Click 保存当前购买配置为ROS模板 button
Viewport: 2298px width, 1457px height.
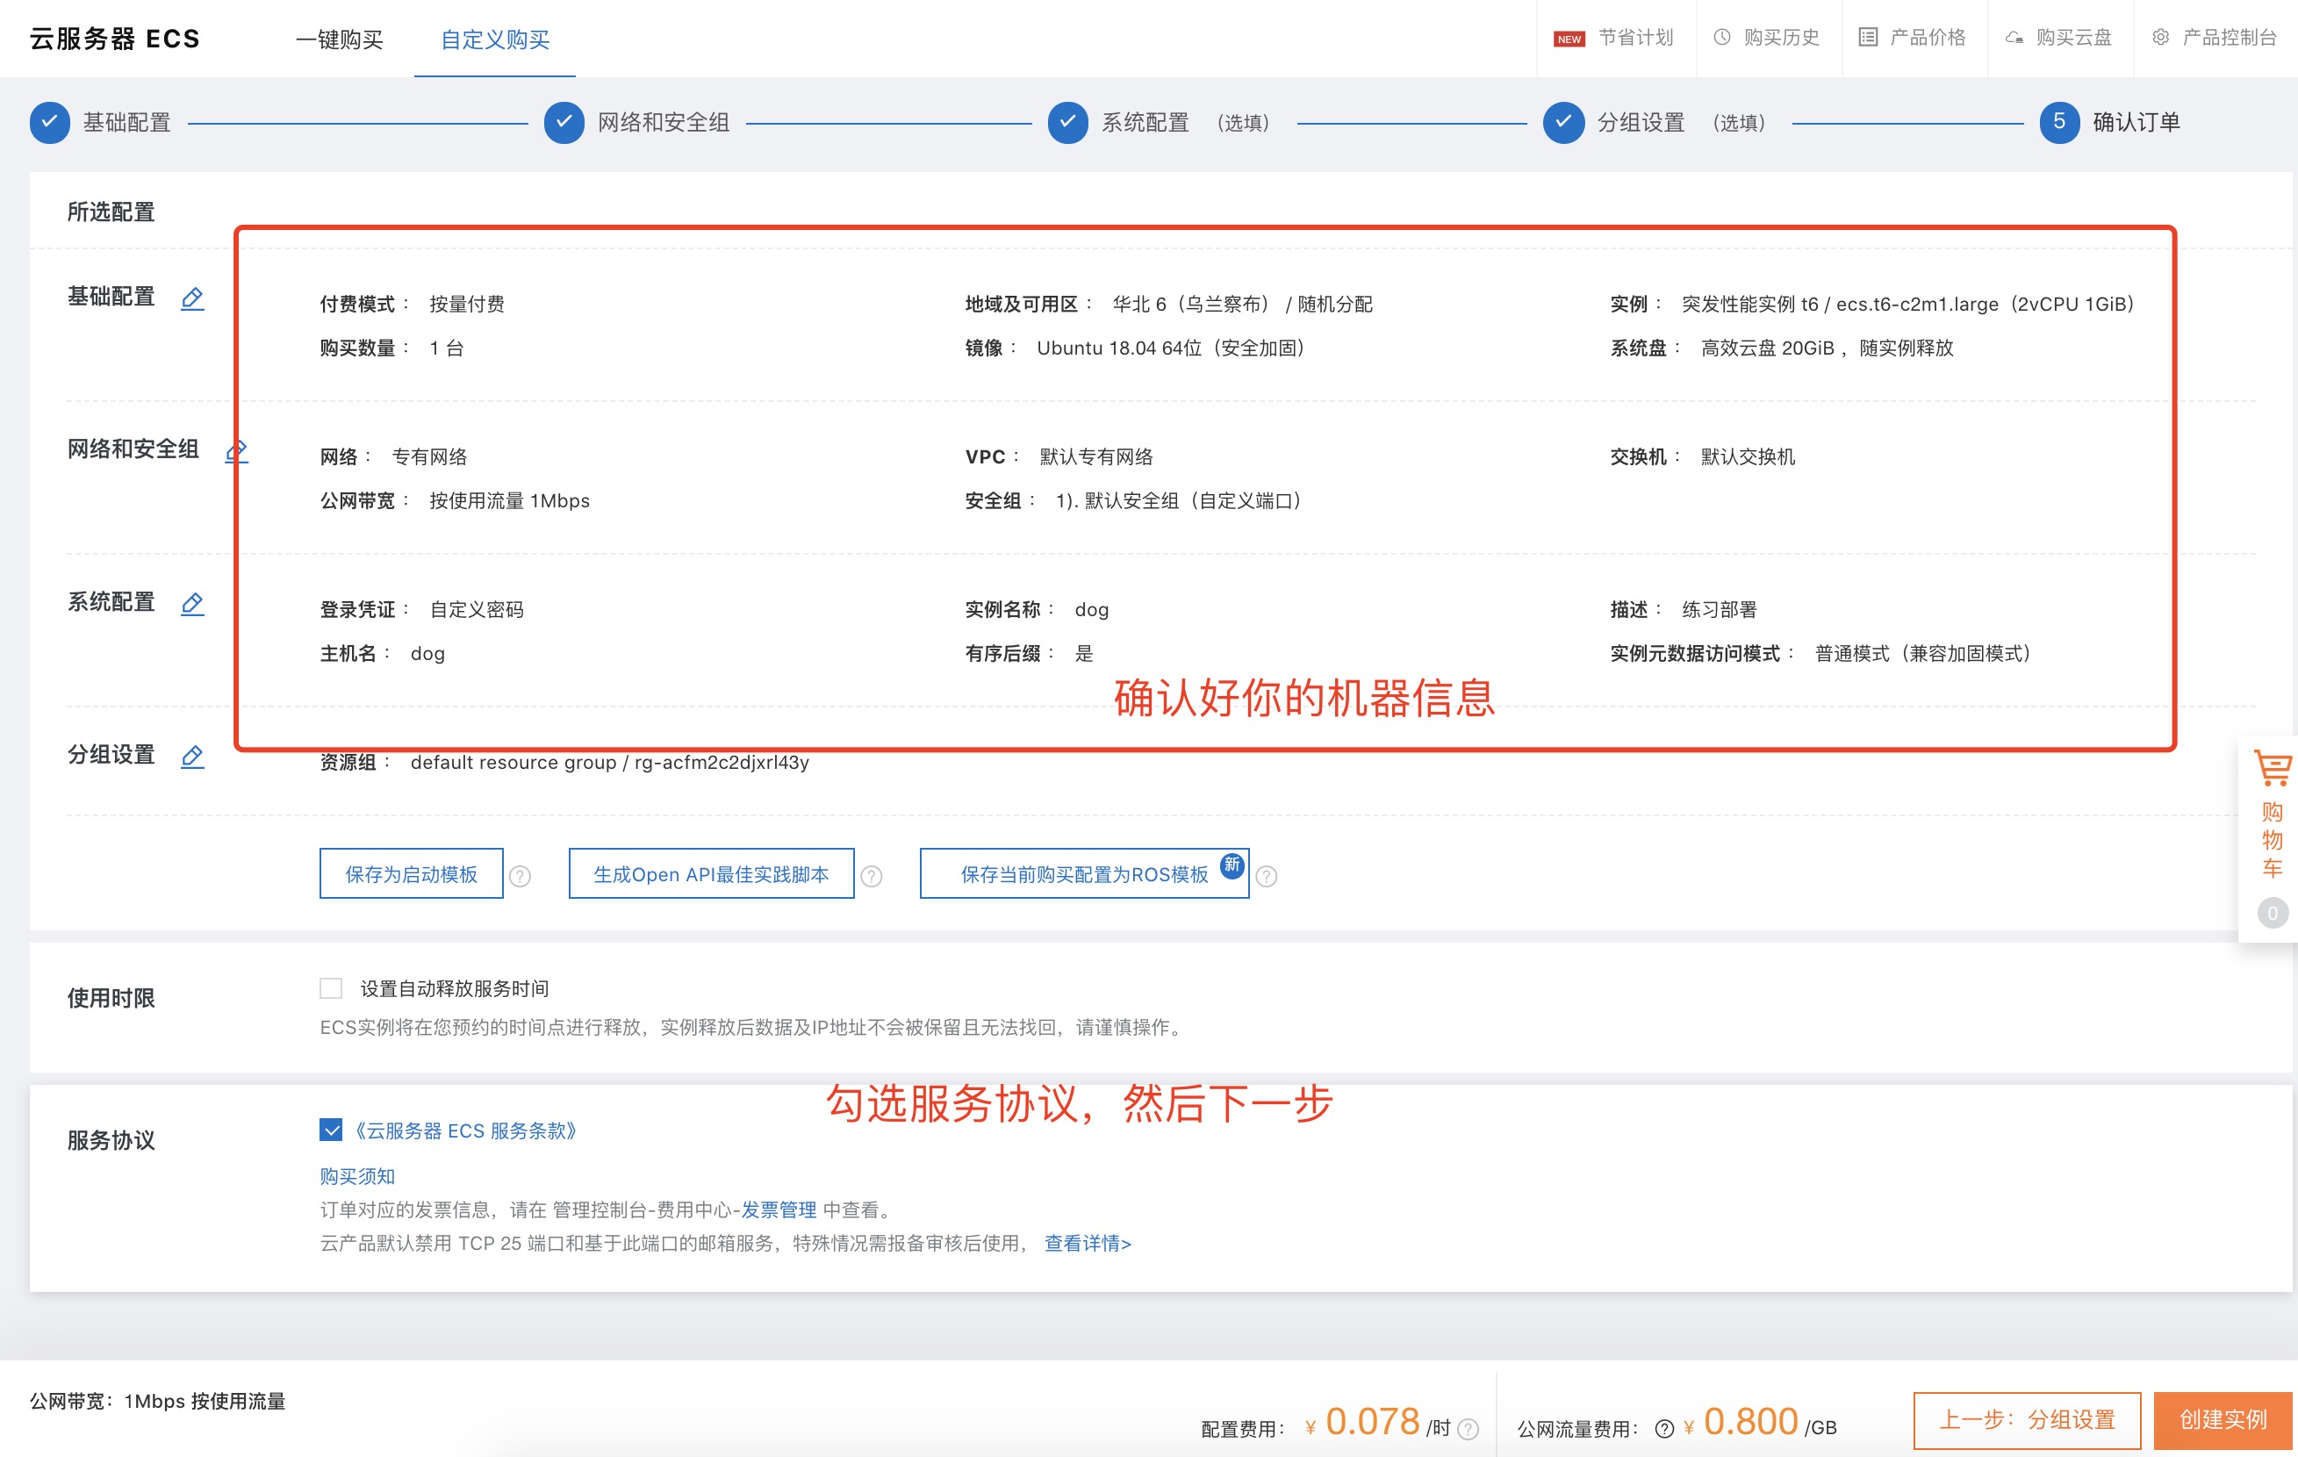click(1084, 874)
